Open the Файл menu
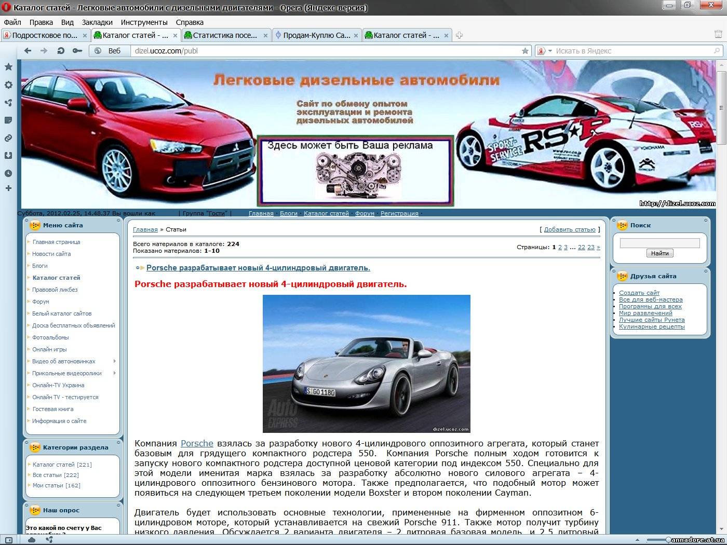This screenshot has width=727, height=545. tap(12, 22)
